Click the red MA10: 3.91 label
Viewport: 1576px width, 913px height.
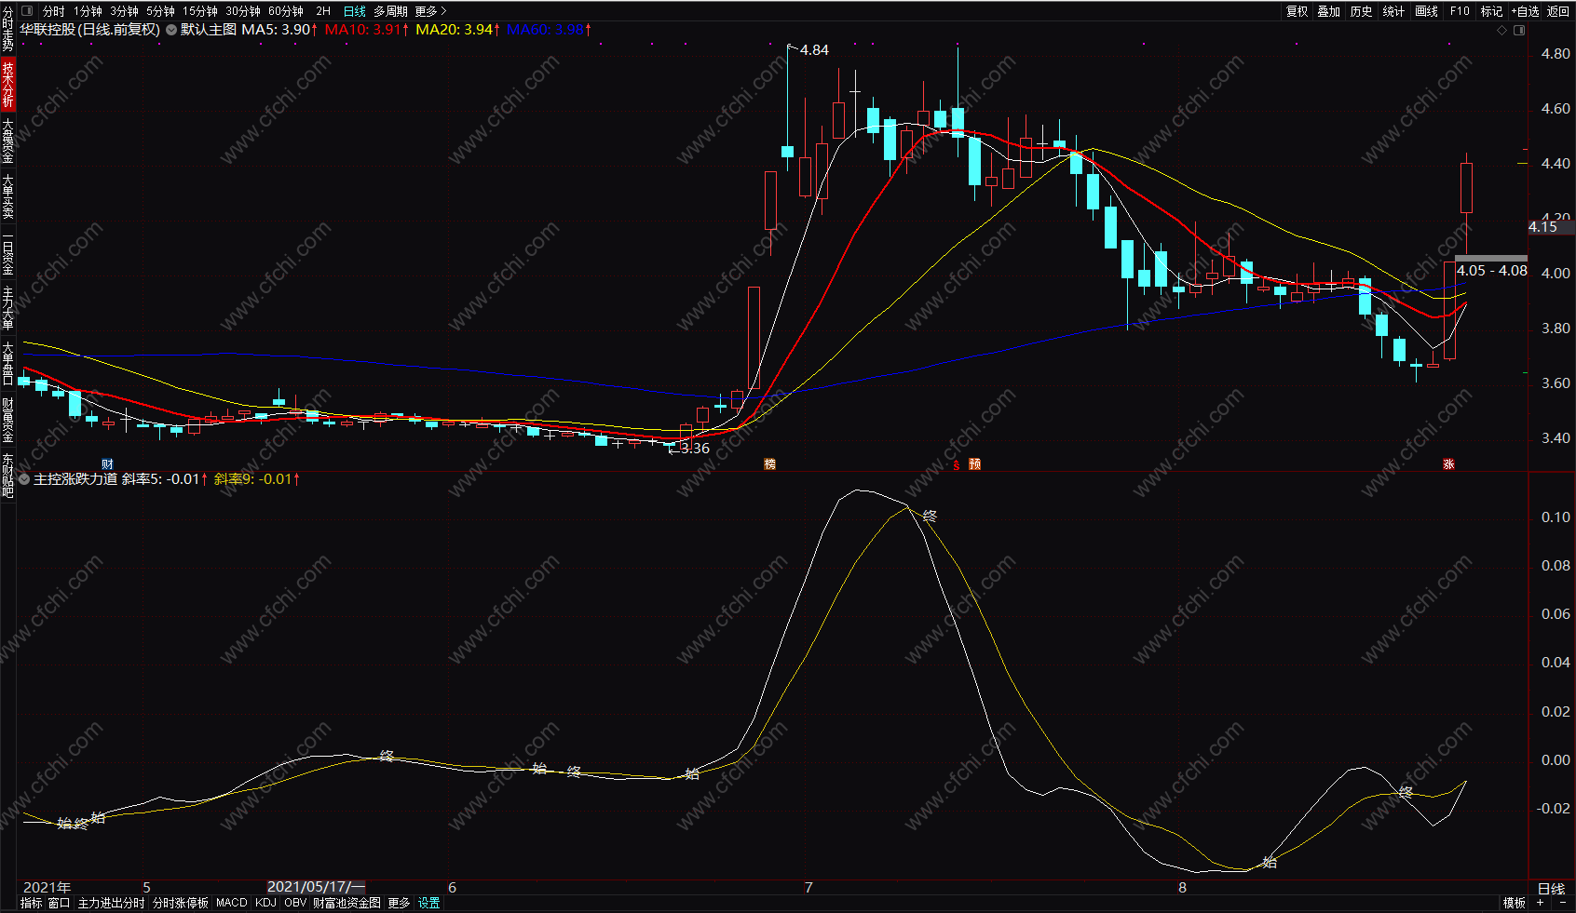click(367, 30)
